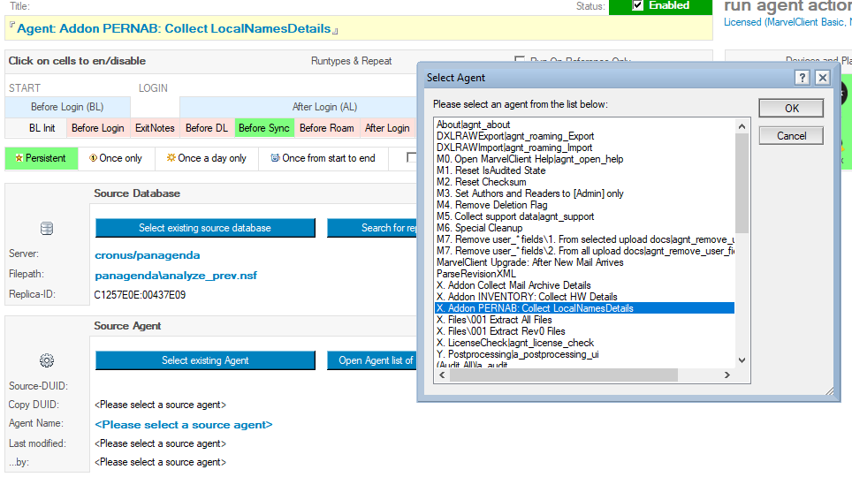
Task: Toggle the Before Sync cell
Action: [x=264, y=128]
